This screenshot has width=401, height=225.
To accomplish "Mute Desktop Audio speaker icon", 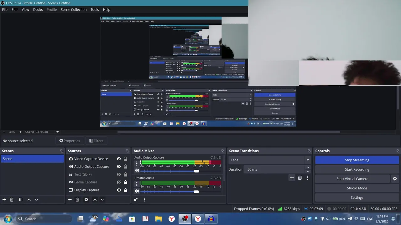I will [137, 191].
